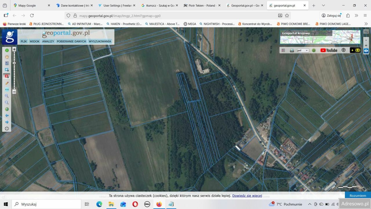Open the 'Dowiedz się więcej' link
The image size is (371, 209).
[247, 196]
